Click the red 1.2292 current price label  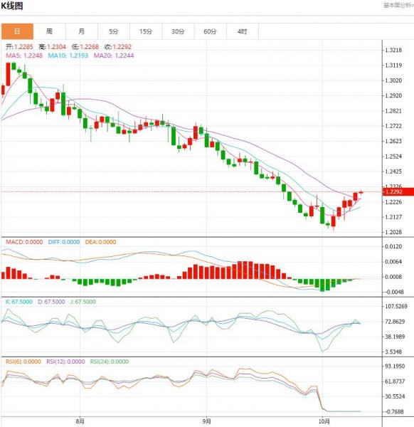click(x=398, y=191)
